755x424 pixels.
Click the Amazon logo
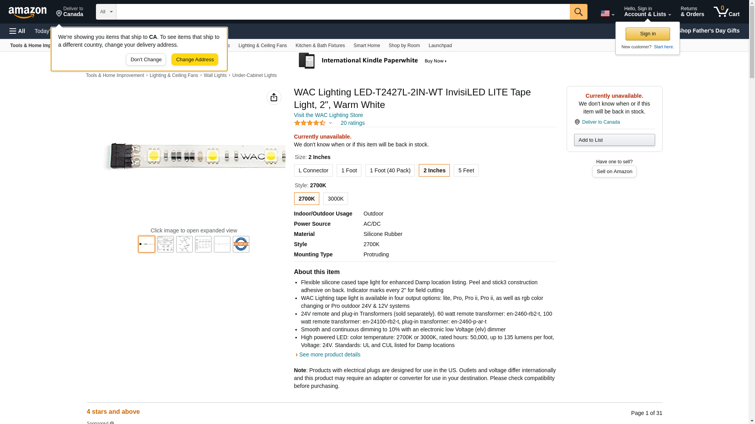(28, 12)
